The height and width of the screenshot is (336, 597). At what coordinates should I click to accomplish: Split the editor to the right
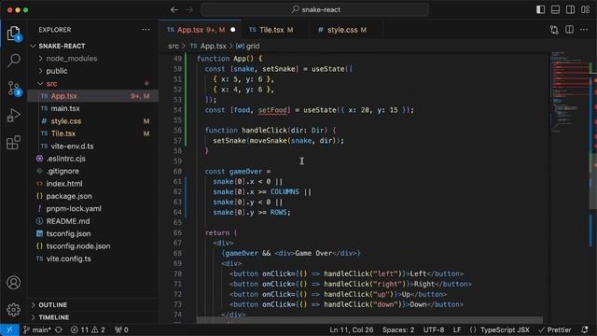569,30
